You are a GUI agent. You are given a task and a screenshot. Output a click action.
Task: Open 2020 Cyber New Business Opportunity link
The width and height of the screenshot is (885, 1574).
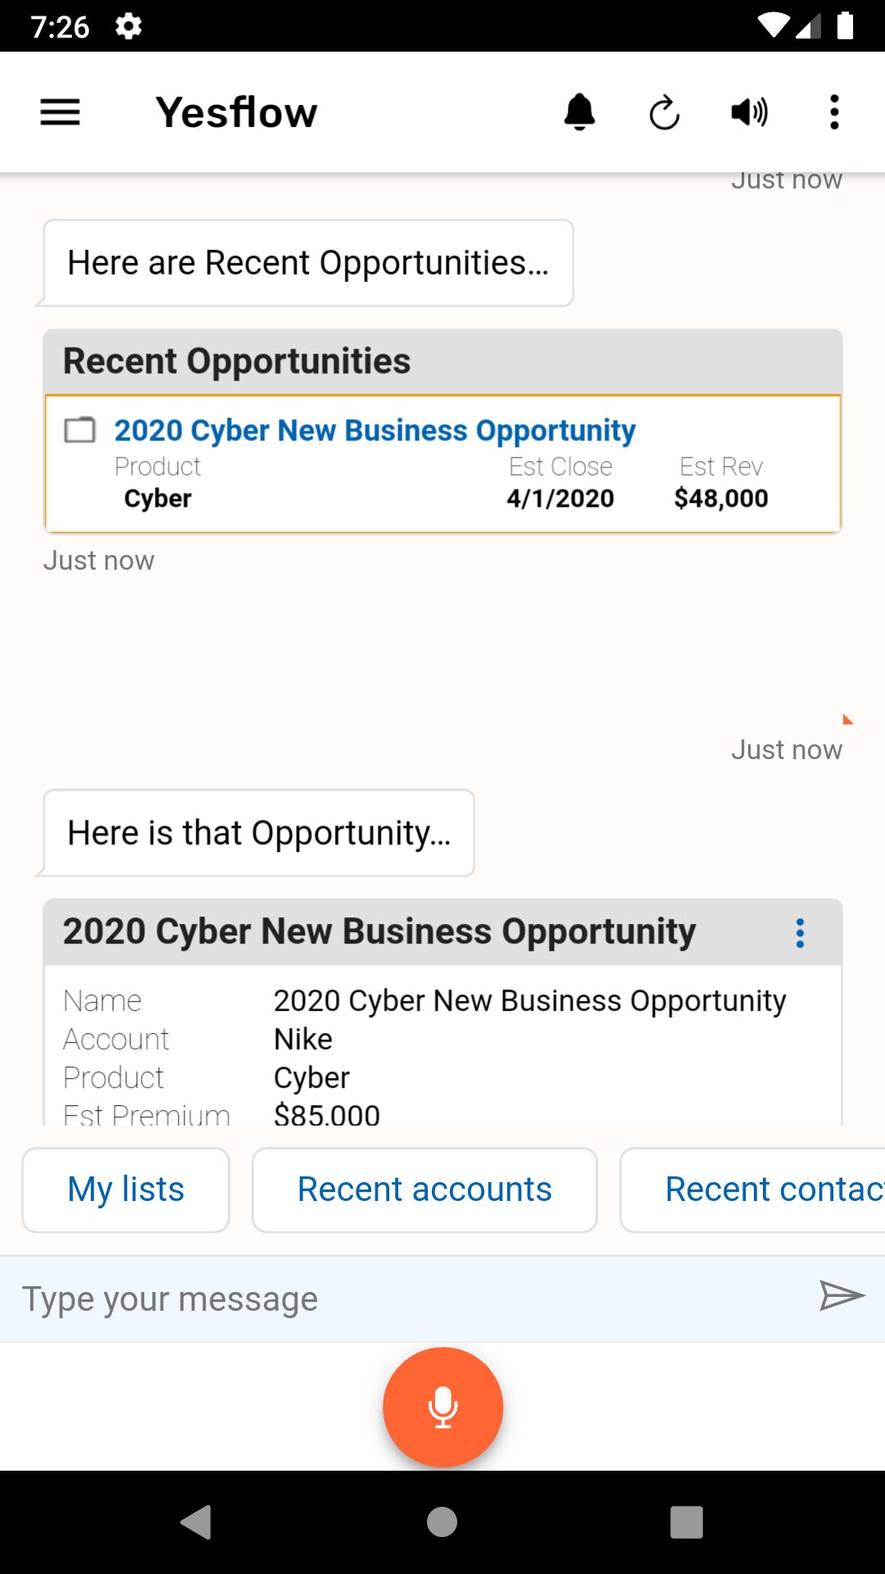click(x=374, y=430)
